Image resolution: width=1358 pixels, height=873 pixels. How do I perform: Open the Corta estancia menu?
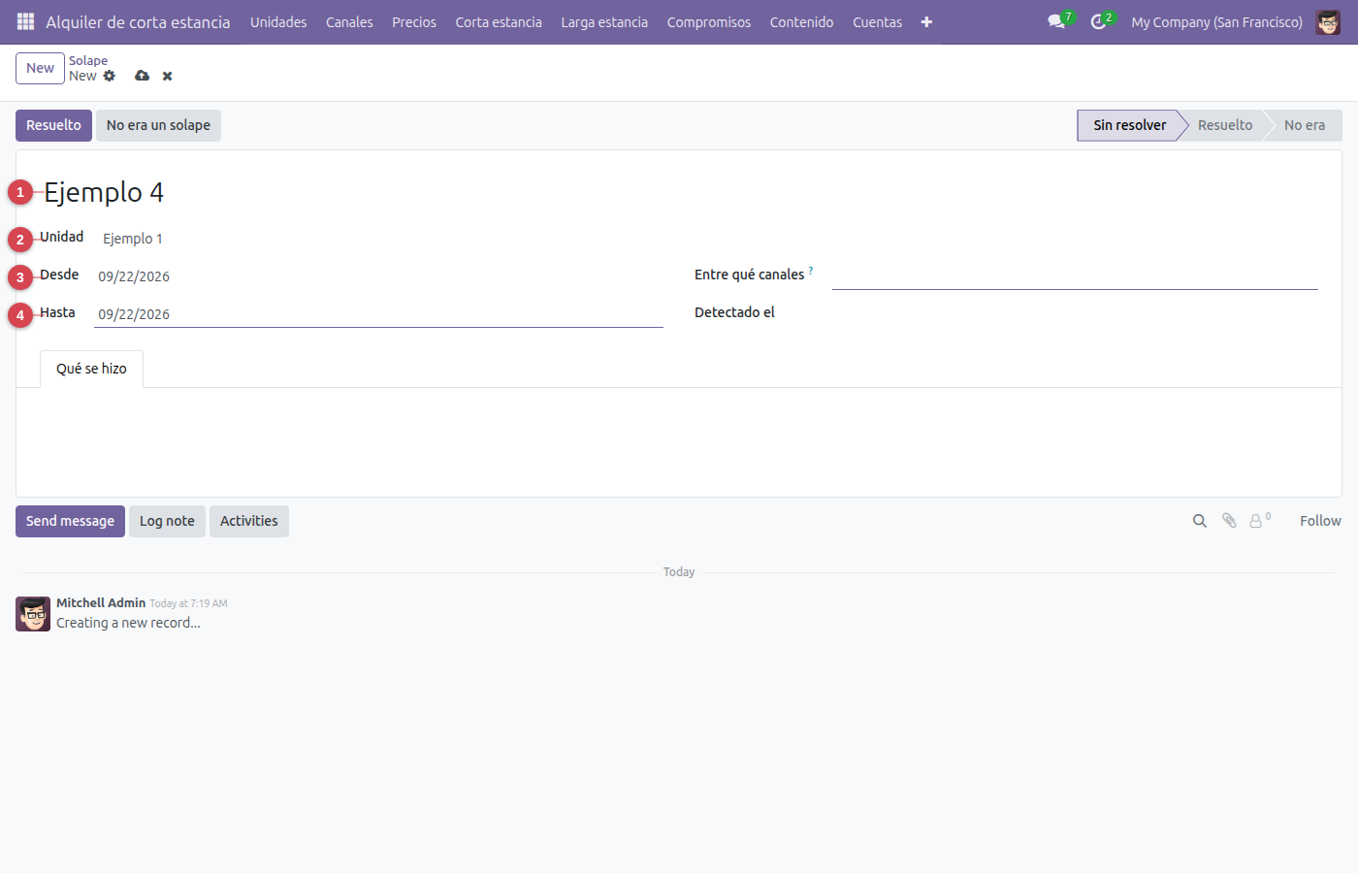pos(499,21)
